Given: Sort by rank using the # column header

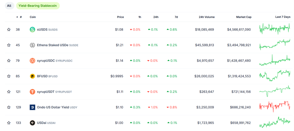Looking at the screenshot, I should click(x=20, y=17).
